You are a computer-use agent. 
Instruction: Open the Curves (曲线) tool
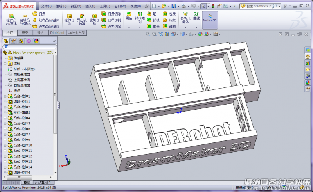[x=196, y=16]
